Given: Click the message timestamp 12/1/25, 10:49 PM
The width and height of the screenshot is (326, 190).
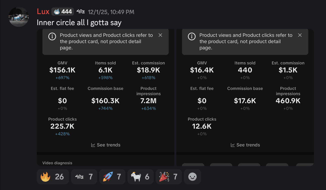Looking at the screenshot, I should 111,12.
